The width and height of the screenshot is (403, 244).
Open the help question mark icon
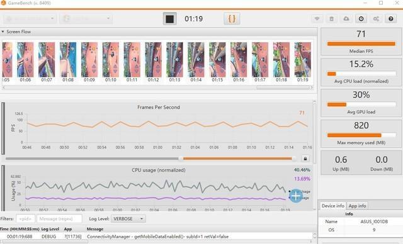390,19
